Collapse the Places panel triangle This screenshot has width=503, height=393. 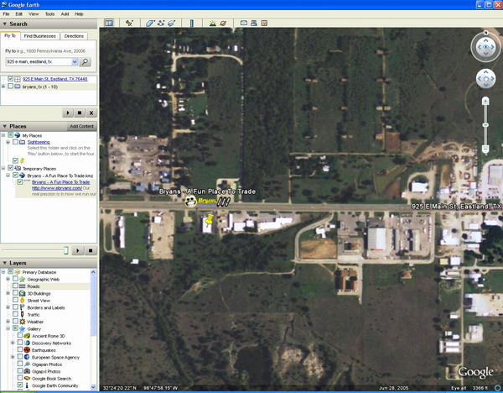[x=4, y=126]
